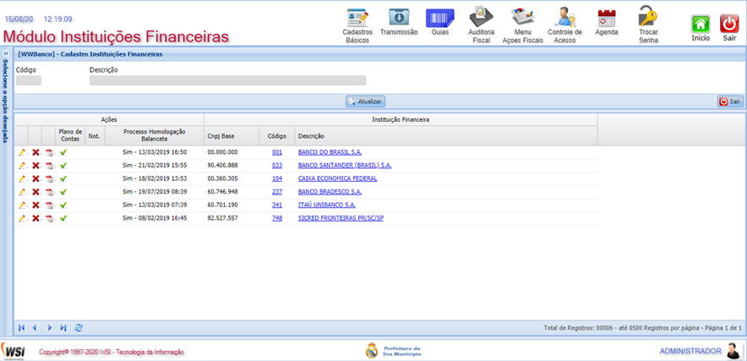Edit the Caixa Economica Federal row
The height and width of the screenshot is (361, 747).
[22, 179]
